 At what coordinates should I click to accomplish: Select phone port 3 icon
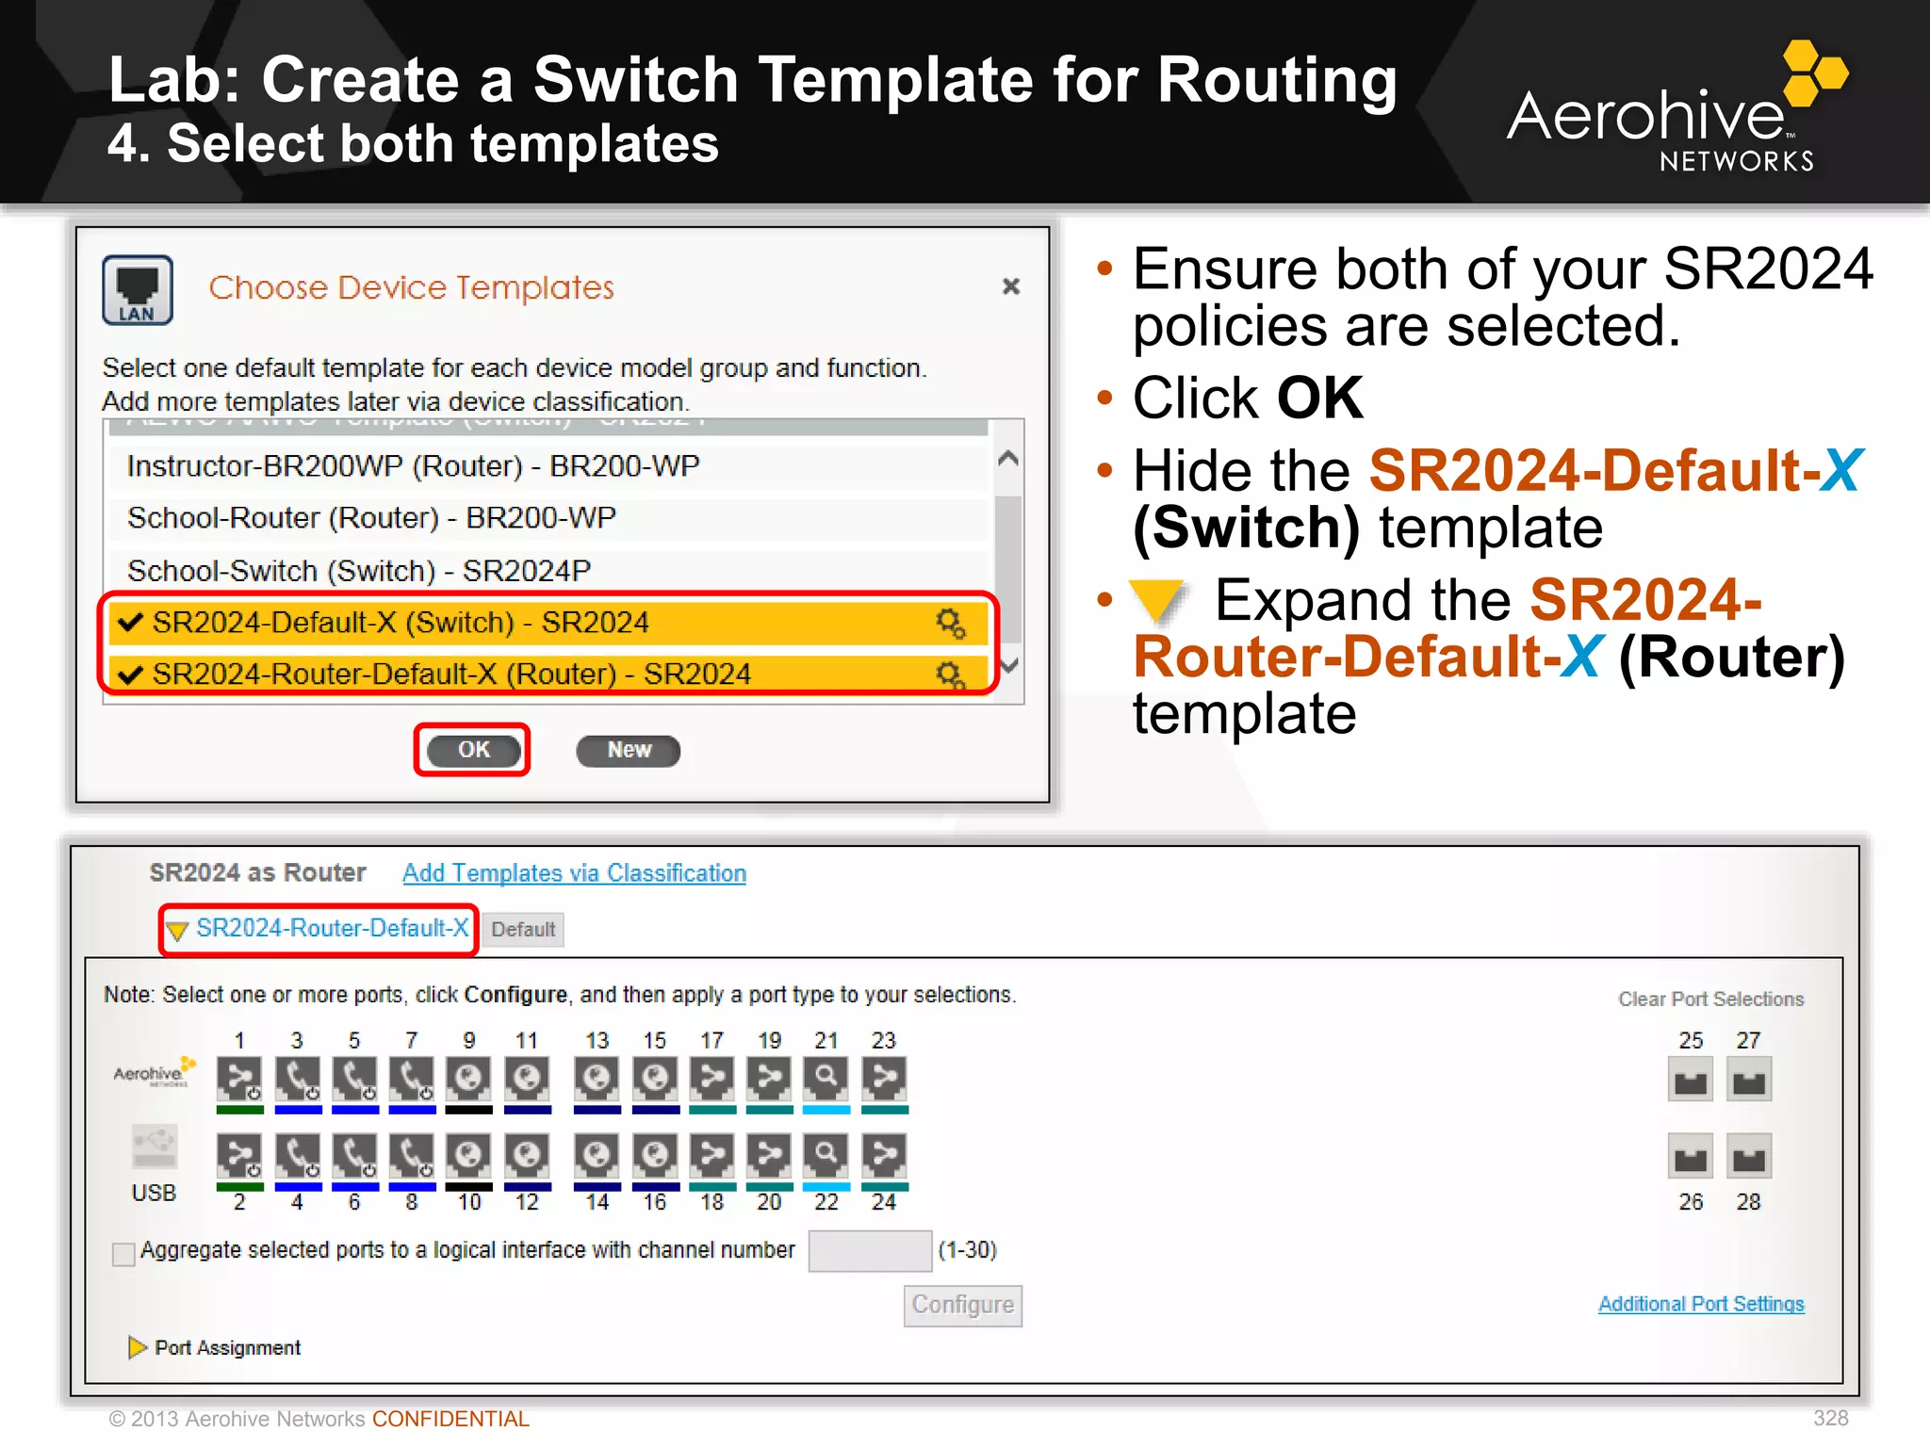click(x=298, y=1079)
